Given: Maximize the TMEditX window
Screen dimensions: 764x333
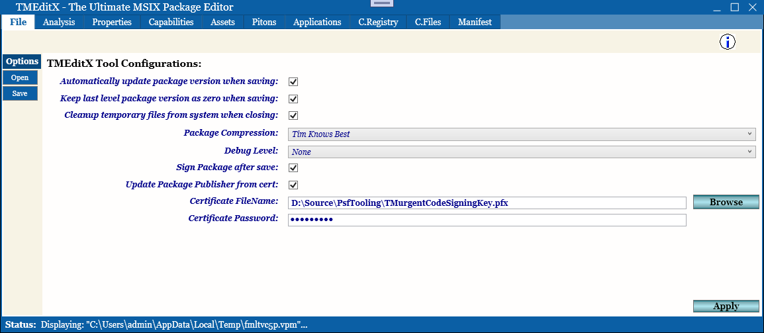Looking at the screenshot, I should (734, 7).
